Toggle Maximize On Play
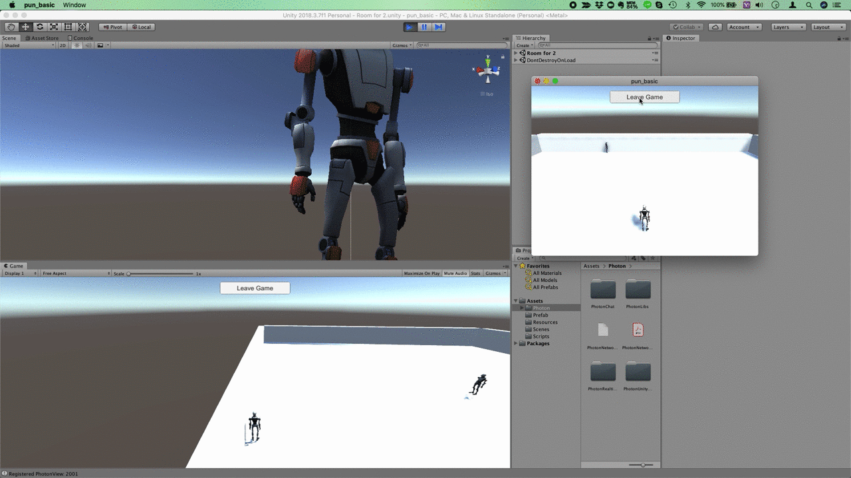 tap(422, 274)
